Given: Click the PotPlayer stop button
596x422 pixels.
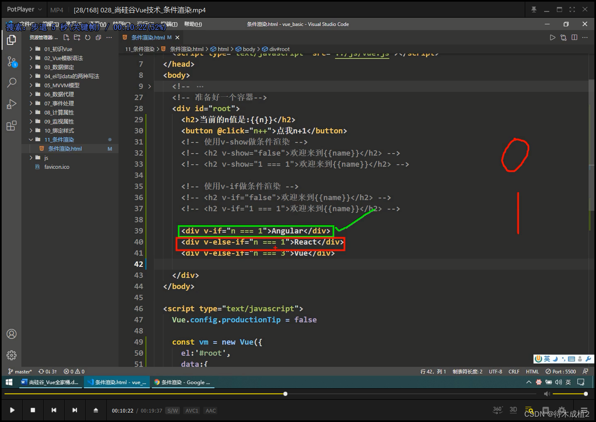Looking at the screenshot, I should pyautogui.click(x=33, y=410).
